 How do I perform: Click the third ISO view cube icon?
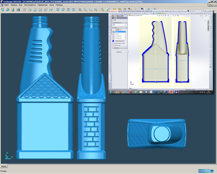[x=68, y=10]
